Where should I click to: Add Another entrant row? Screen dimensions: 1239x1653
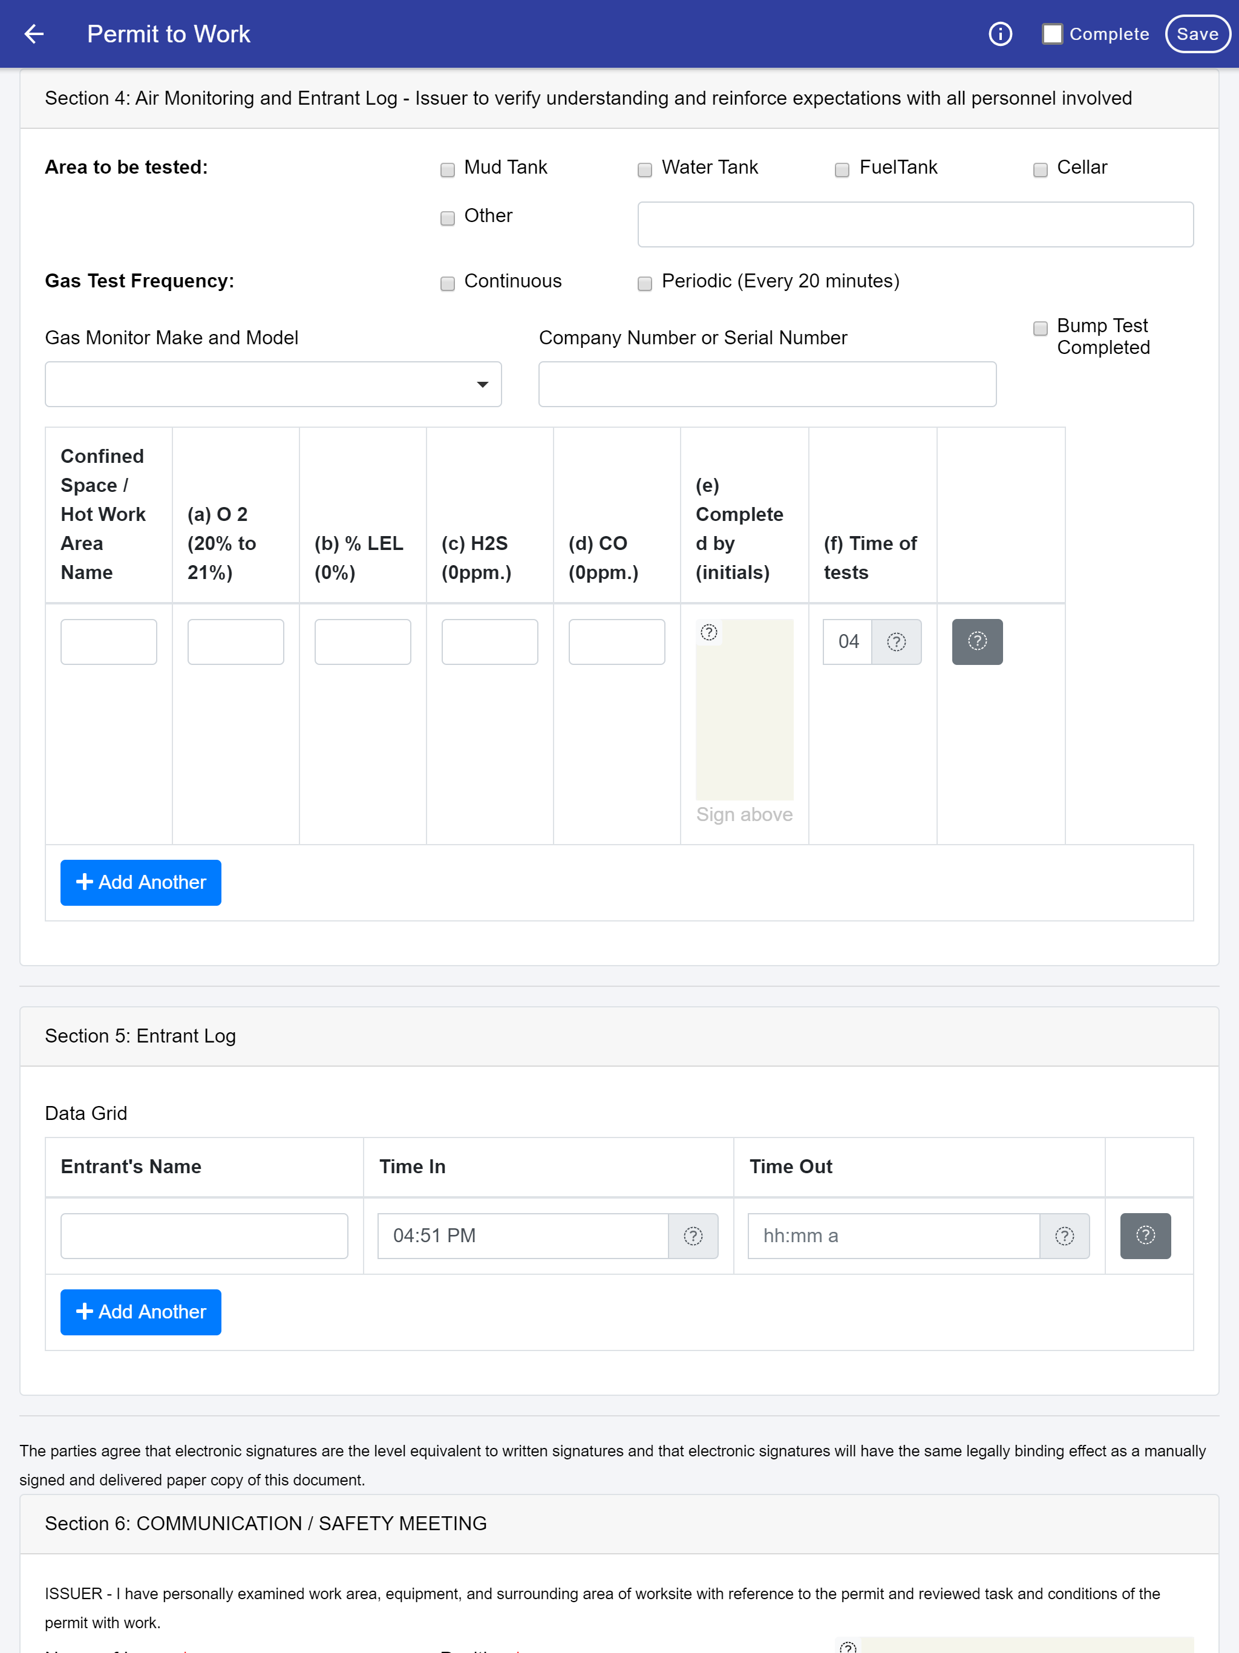(x=140, y=1312)
